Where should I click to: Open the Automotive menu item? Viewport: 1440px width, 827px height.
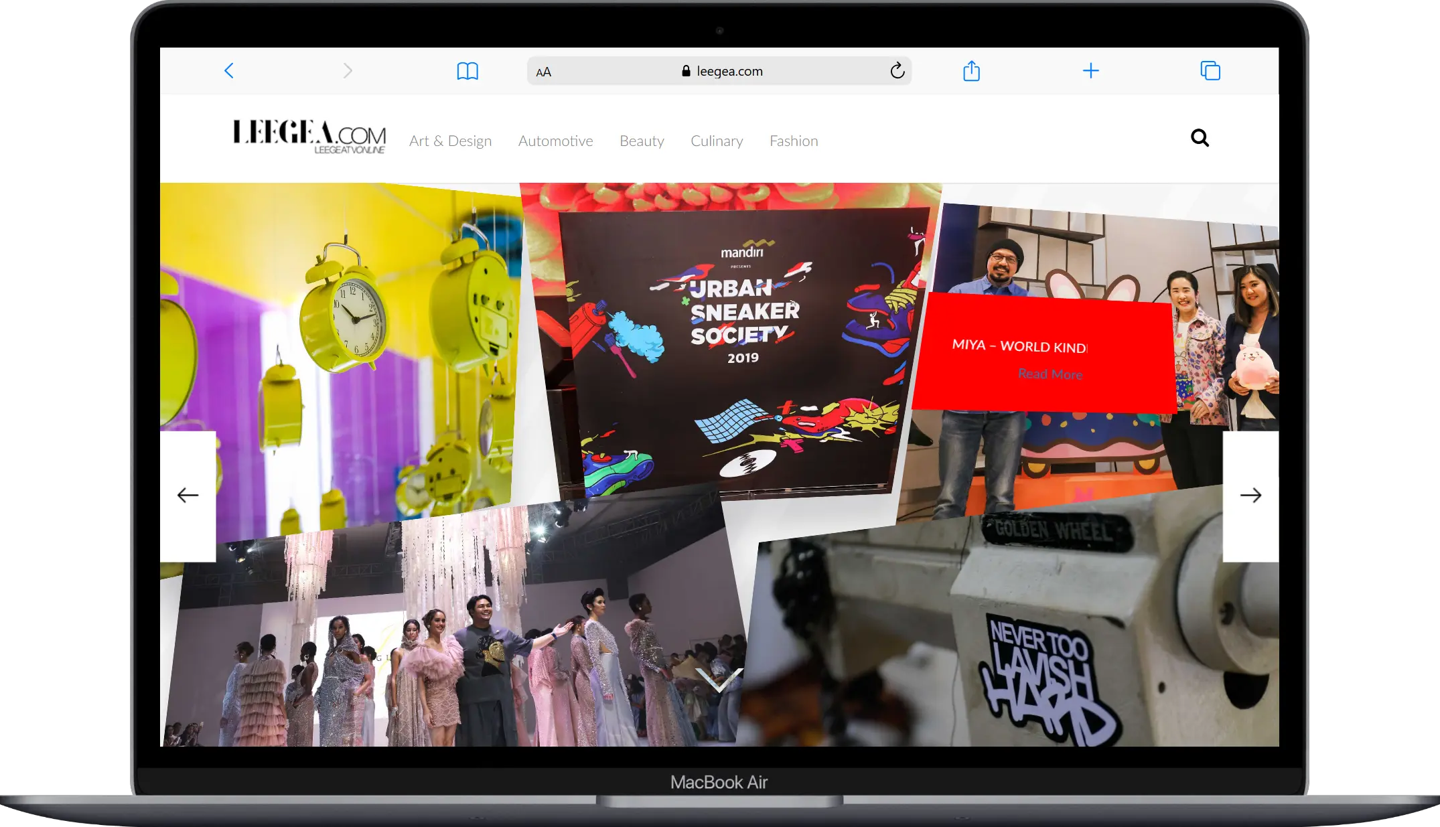555,141
